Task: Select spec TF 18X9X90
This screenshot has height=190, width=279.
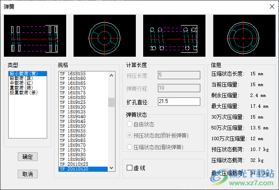Action: 83,159
